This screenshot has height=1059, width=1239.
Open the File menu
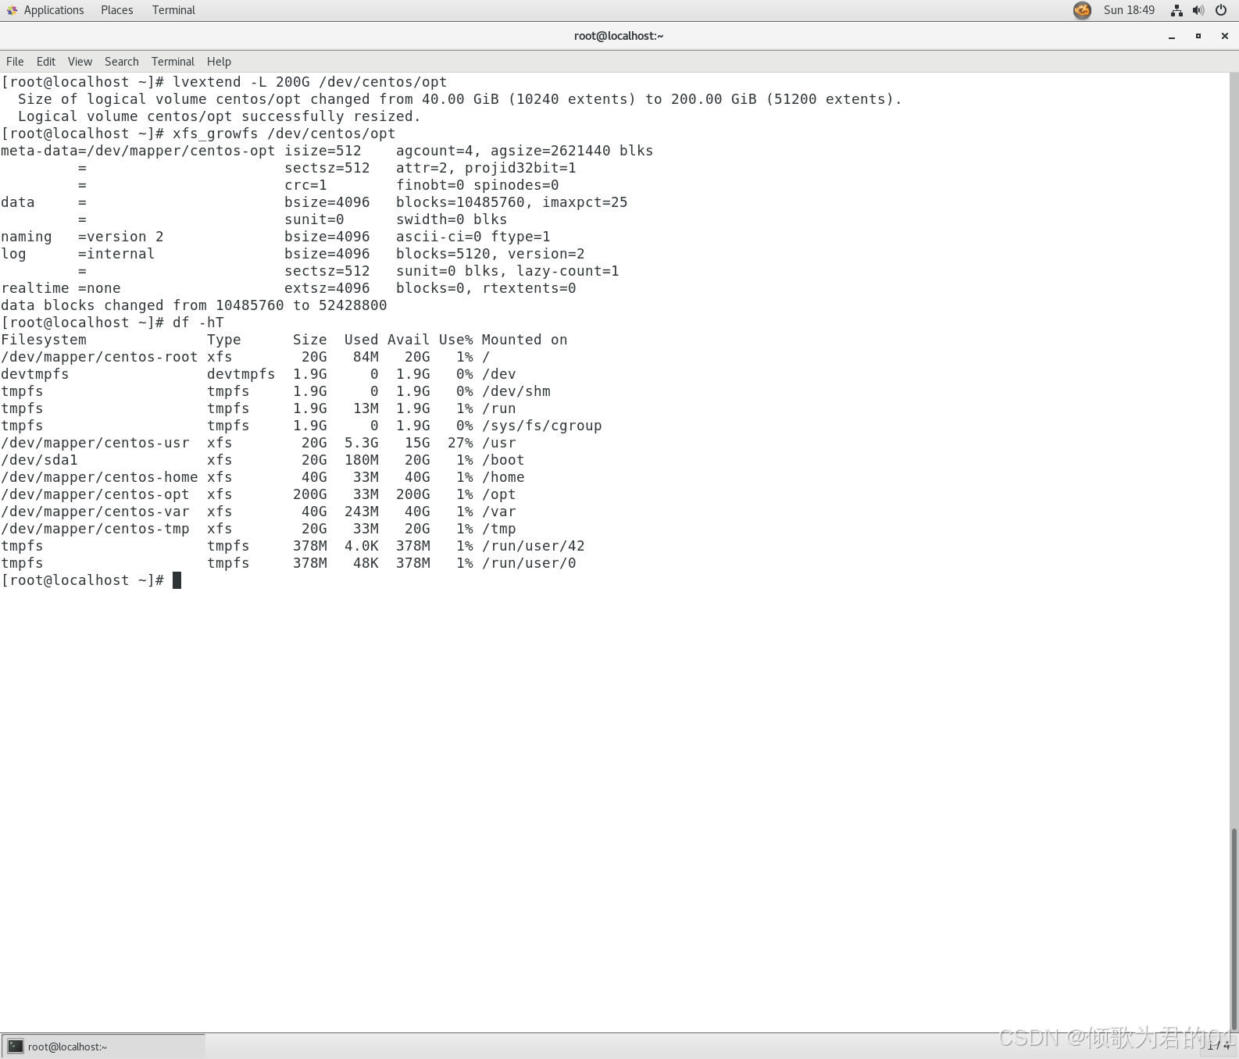coord(15,62)
